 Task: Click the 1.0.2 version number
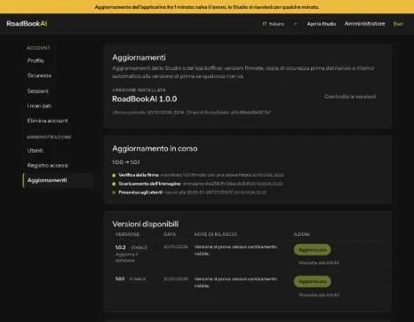[x=121, y=247]
